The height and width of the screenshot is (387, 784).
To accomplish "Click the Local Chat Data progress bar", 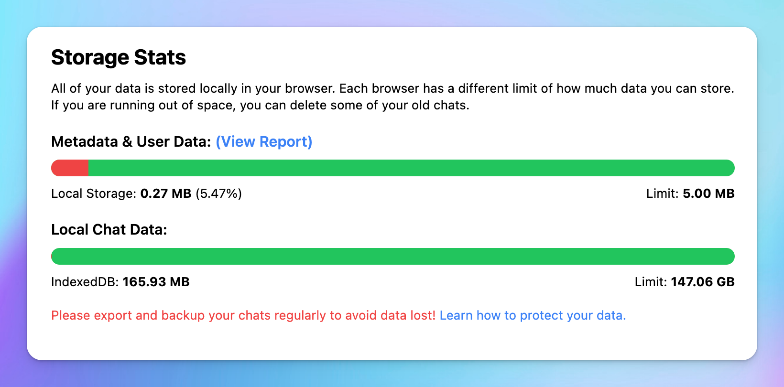I will click(392, 257).
